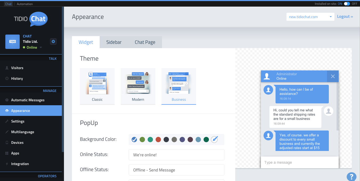
Task: Select the light steel blue background color
Action: coord(198,140)
